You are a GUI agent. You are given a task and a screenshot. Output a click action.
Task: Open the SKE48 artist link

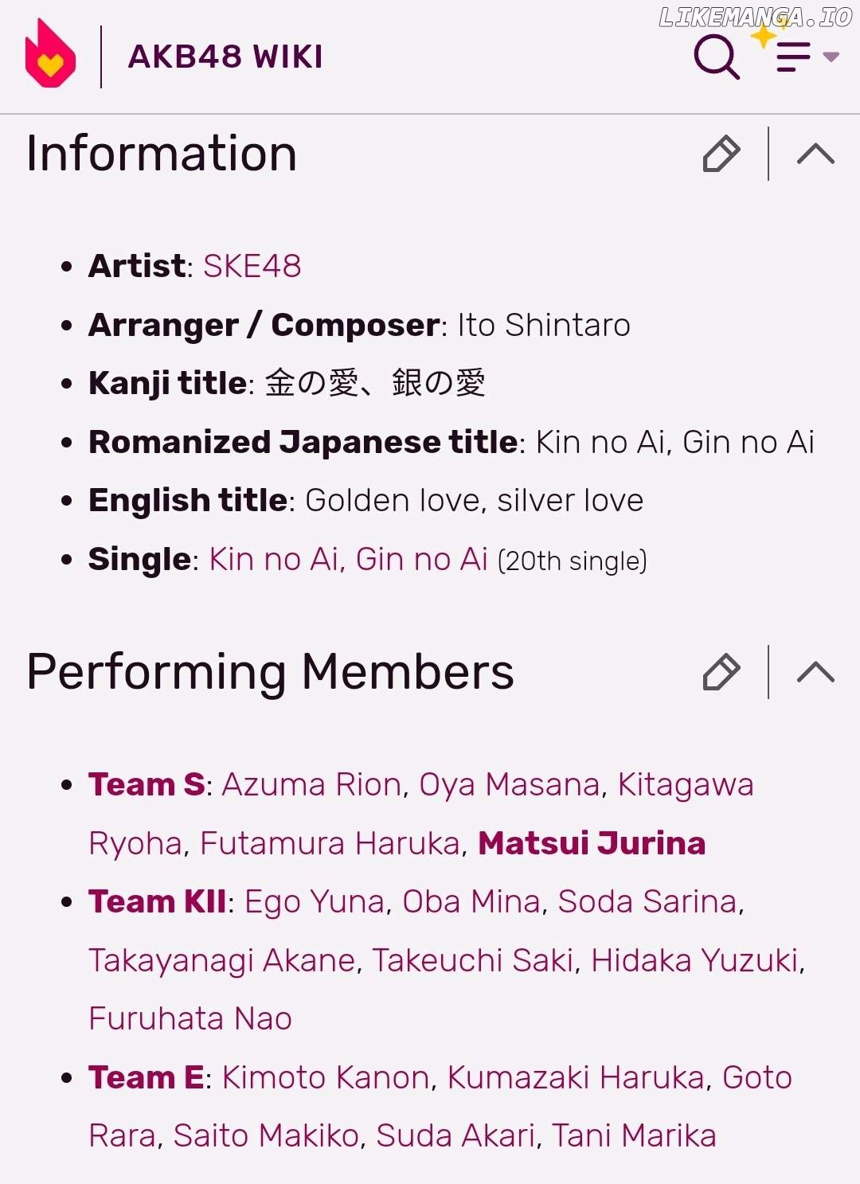click(252, 266)
